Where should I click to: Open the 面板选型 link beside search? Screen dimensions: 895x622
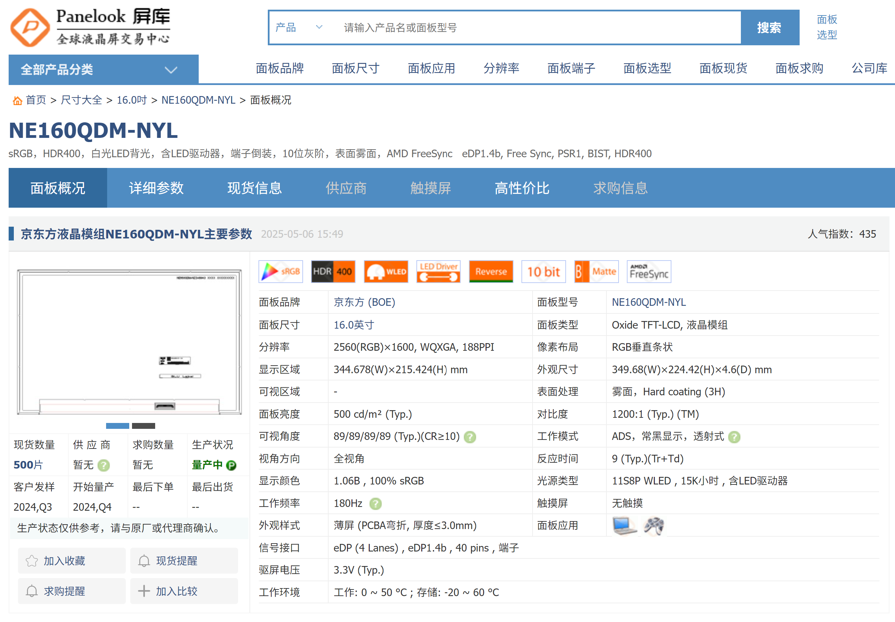point(827,27)
